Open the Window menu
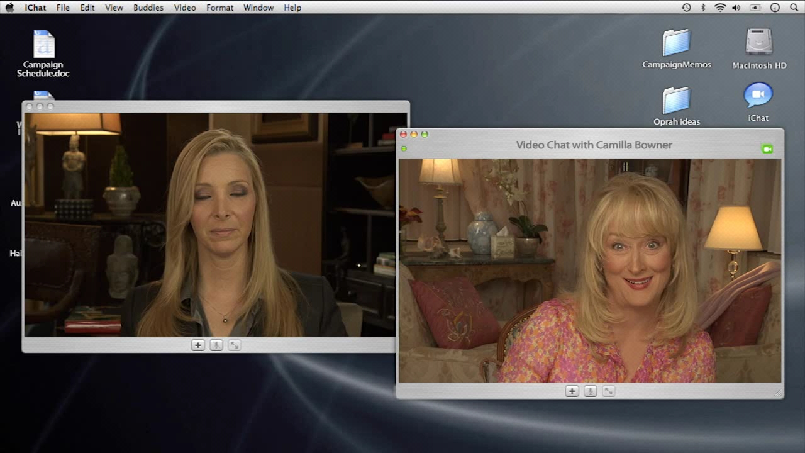Image resolution: width=805 pixels, height=453 pixels. [x=258, y=8]
